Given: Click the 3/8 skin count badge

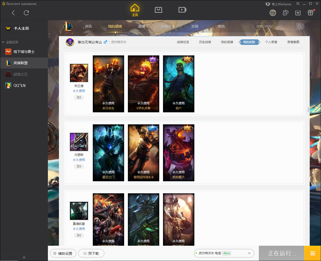Looking at the screenshot, I should [79, 97].
